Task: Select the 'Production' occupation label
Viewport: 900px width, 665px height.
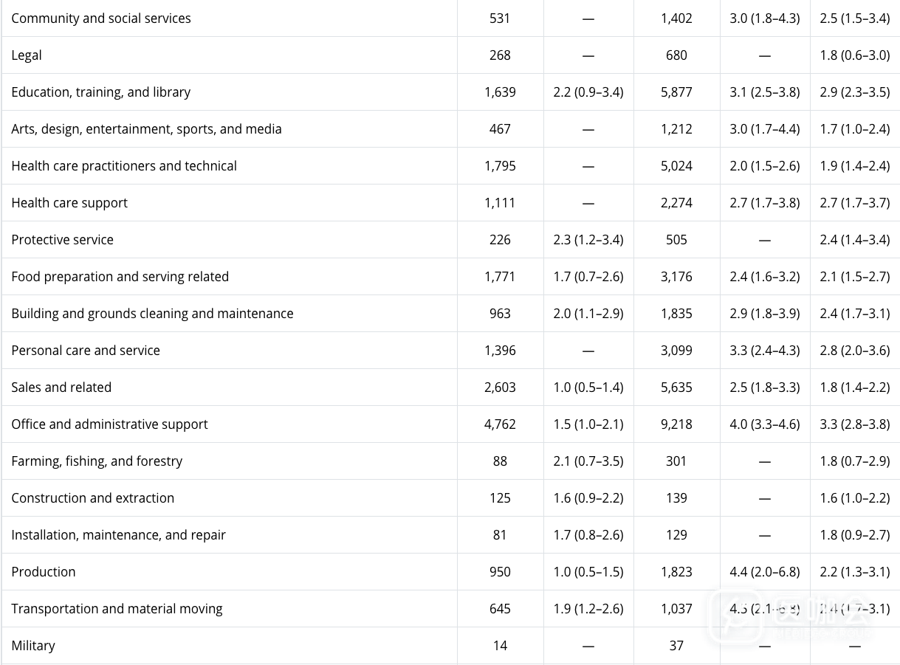Action: pyautogui.click(x=44, y=572)
